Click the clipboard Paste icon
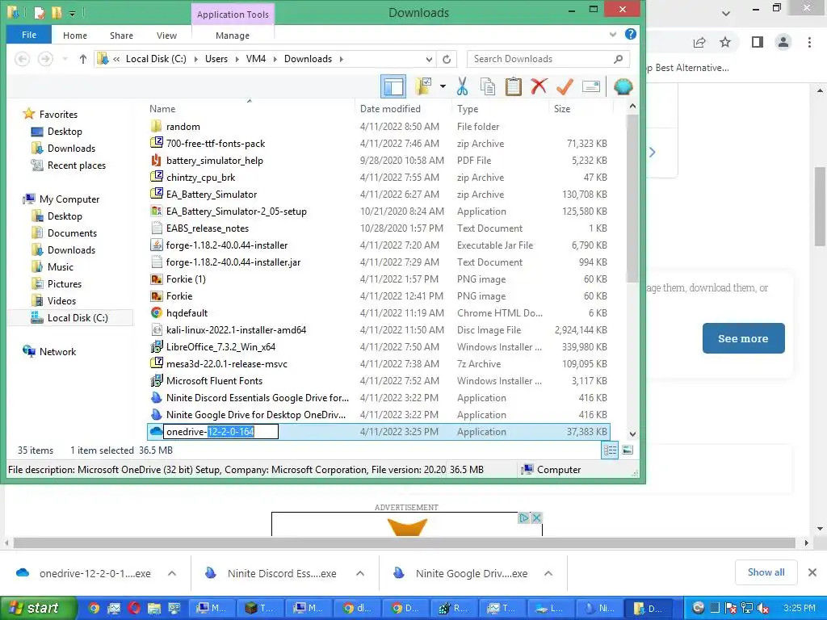Screen dimensions: 827x620 pos(513,86)
